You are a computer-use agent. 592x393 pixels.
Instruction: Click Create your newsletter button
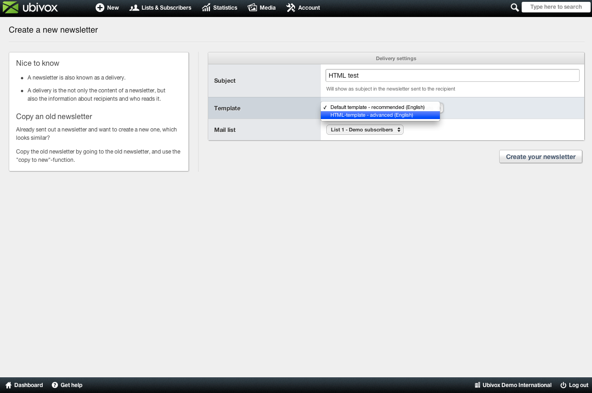coord(541,157)
